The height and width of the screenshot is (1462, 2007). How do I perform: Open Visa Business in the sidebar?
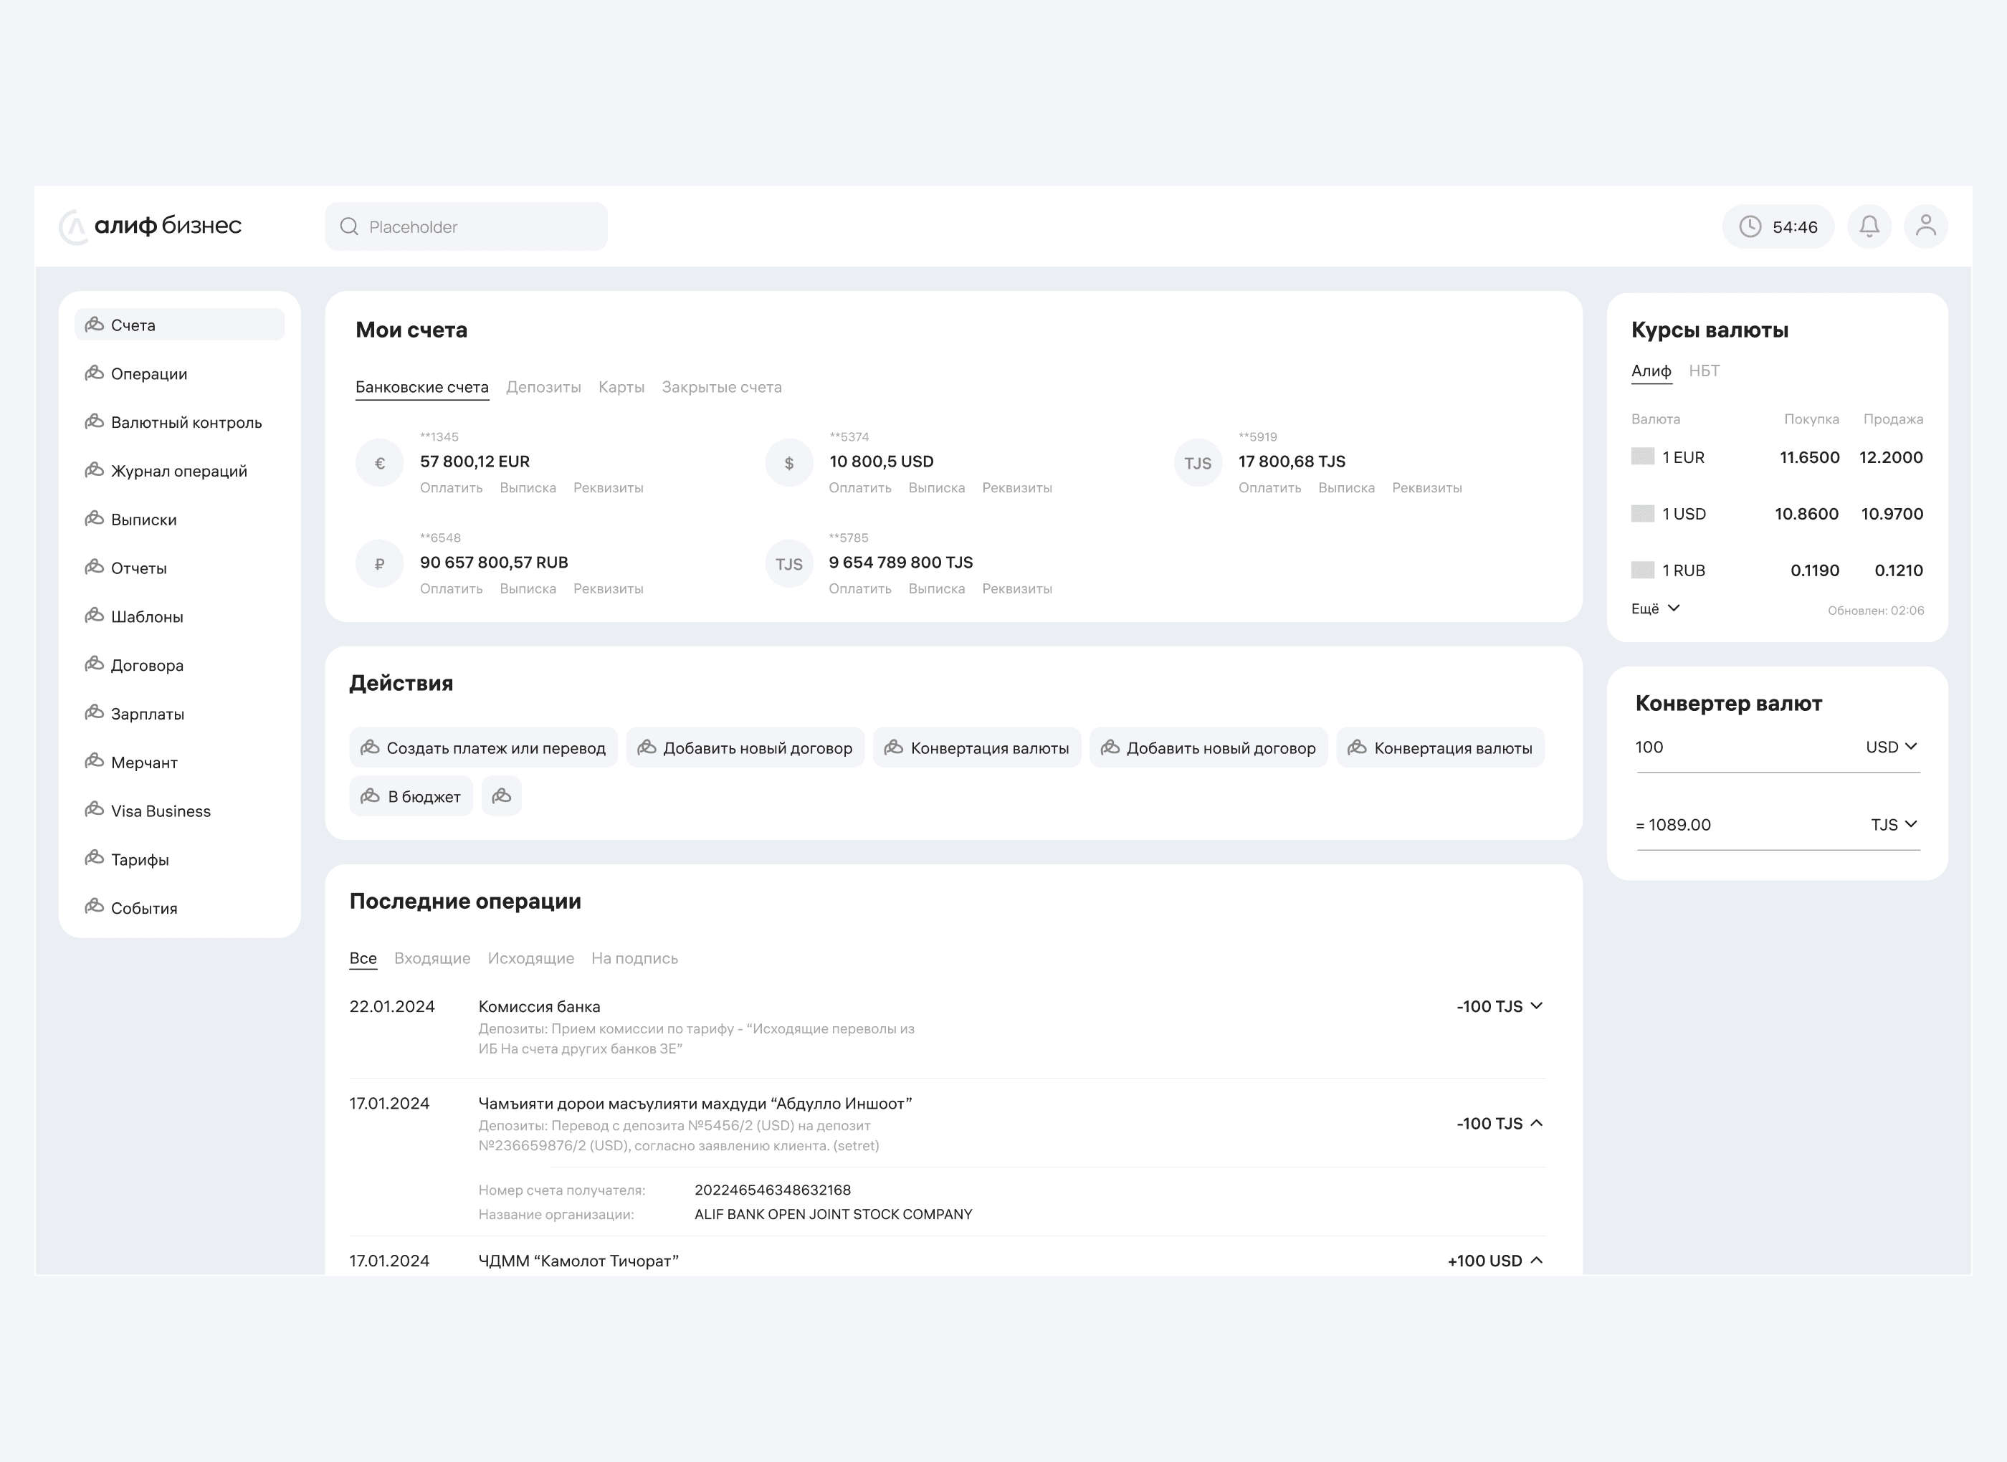click(x=178, y=811)
